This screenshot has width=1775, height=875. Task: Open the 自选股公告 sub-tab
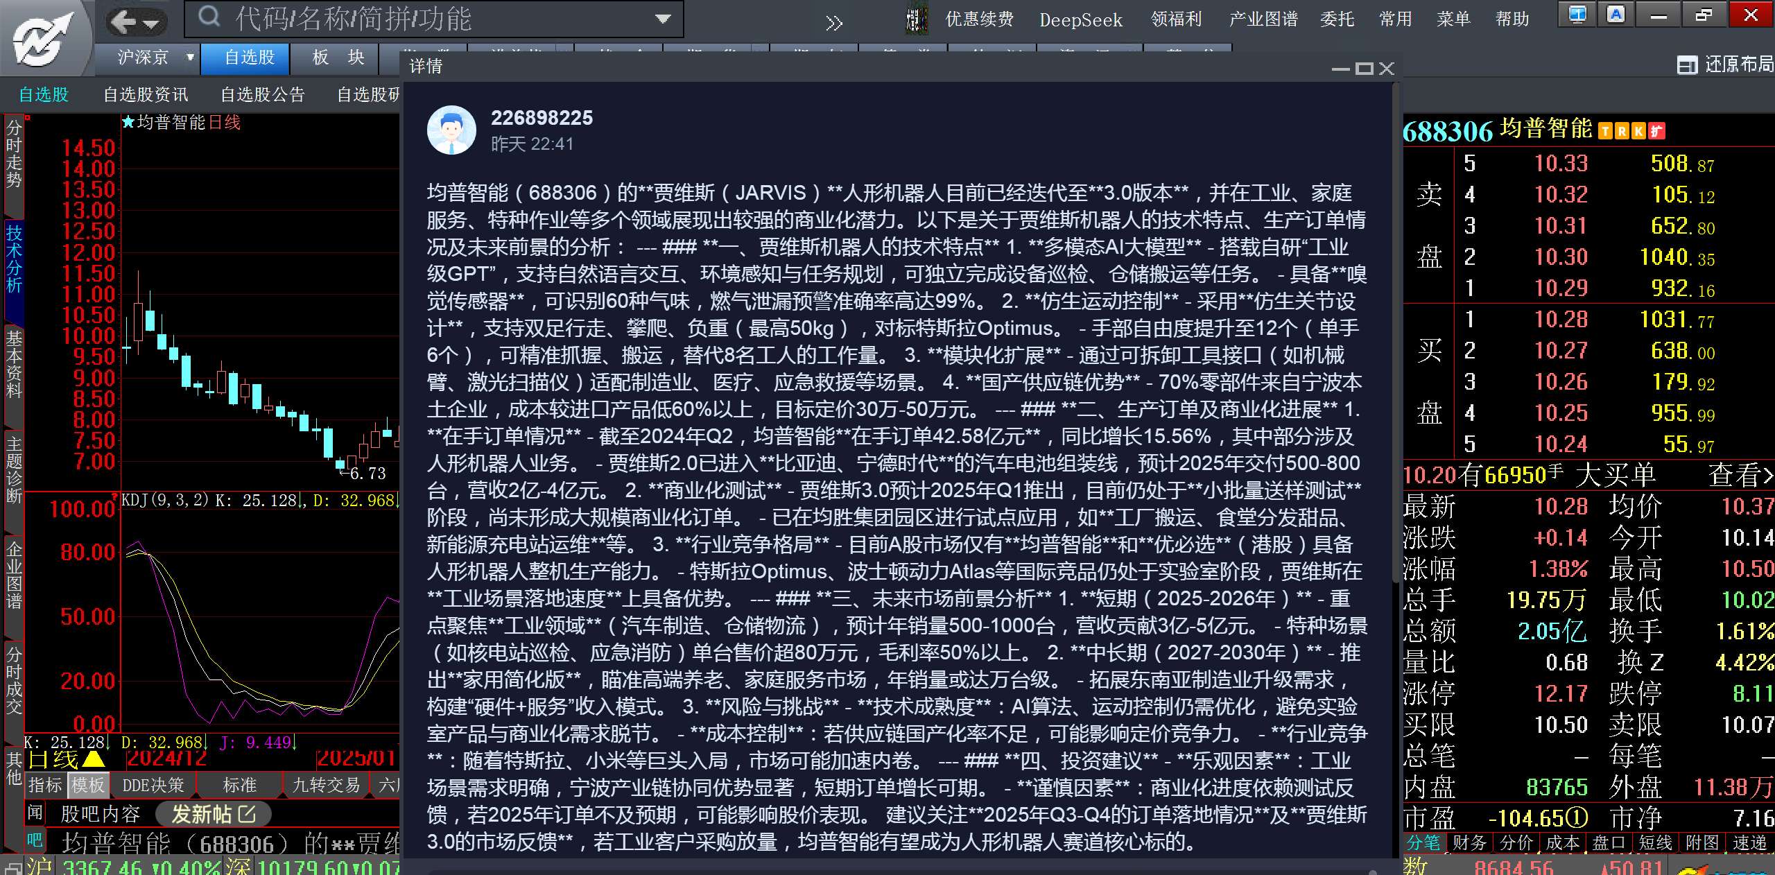[x=263, y=94]
